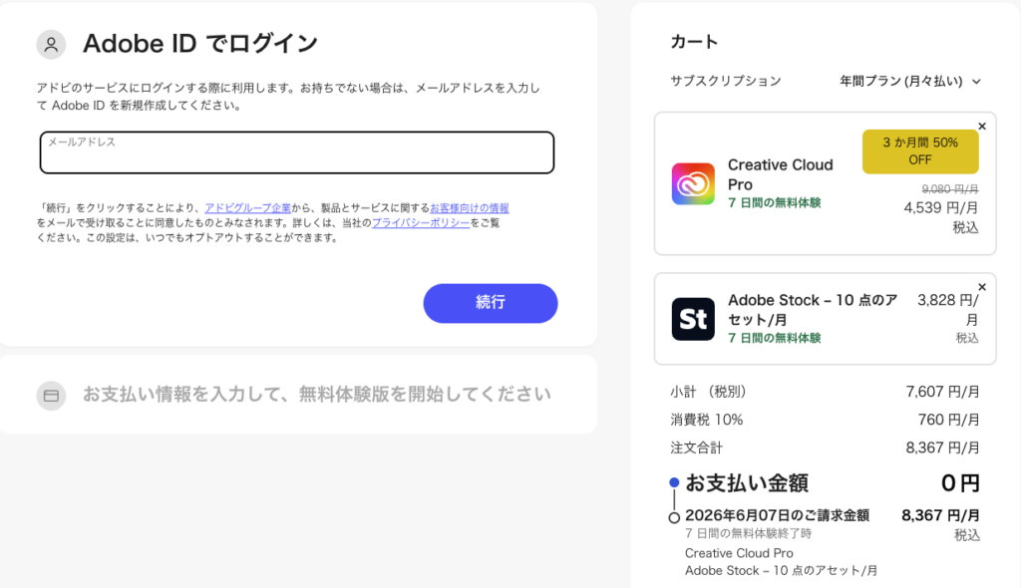Click the user profile icon beside Adobe ID heading
The image size is (1021, 588).
tap(51, 44)
